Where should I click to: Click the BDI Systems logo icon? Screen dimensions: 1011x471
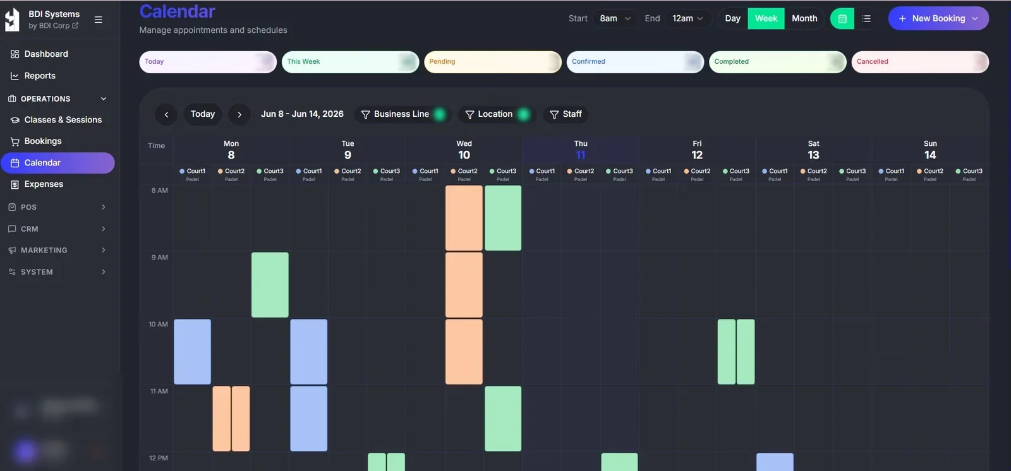12,20
